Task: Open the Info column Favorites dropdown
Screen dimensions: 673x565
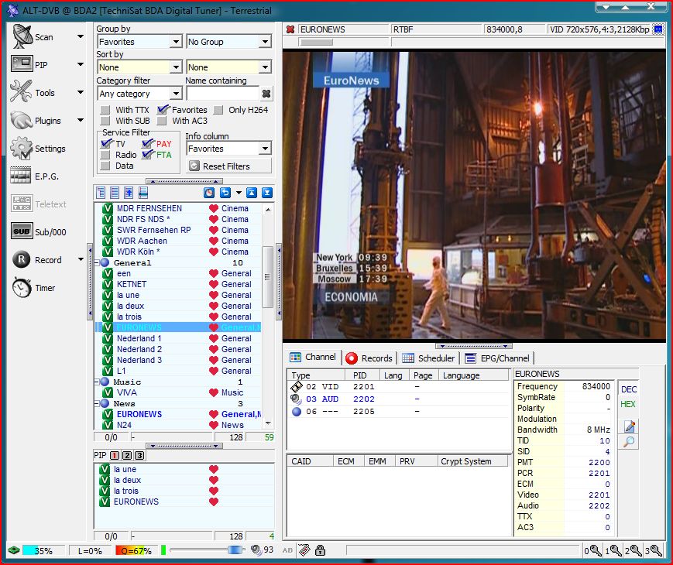Action: (266, 149)
